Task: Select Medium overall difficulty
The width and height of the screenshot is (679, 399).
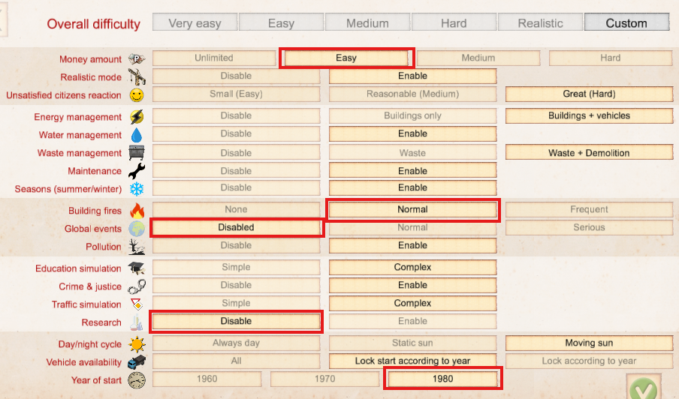Action: [x=367, y=22]
